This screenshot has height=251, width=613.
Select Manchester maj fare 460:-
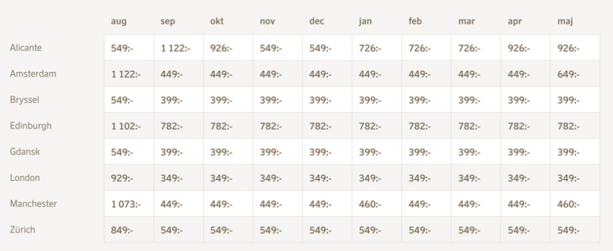tap(569, 204)
